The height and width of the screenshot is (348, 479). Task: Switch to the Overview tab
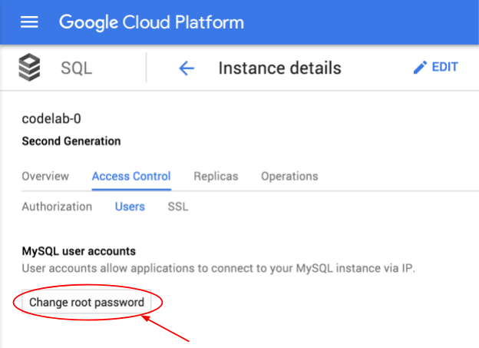pyautogui.click(x=45, y=176)
